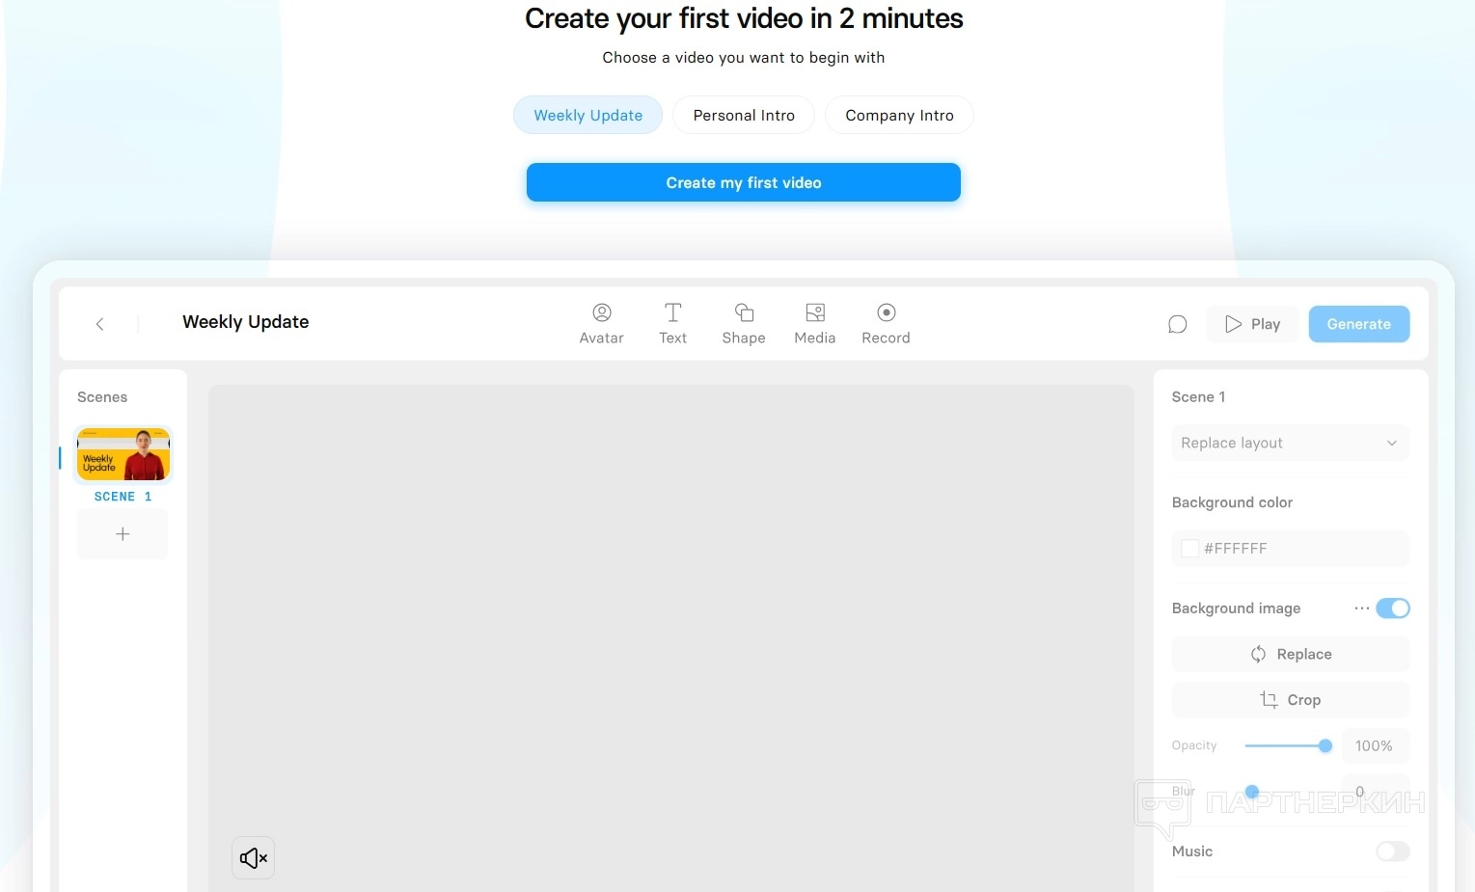This screenshot has height=892, width=1475.
Task: Click the Scene 1 properties heading
Action: (1198, 397)
